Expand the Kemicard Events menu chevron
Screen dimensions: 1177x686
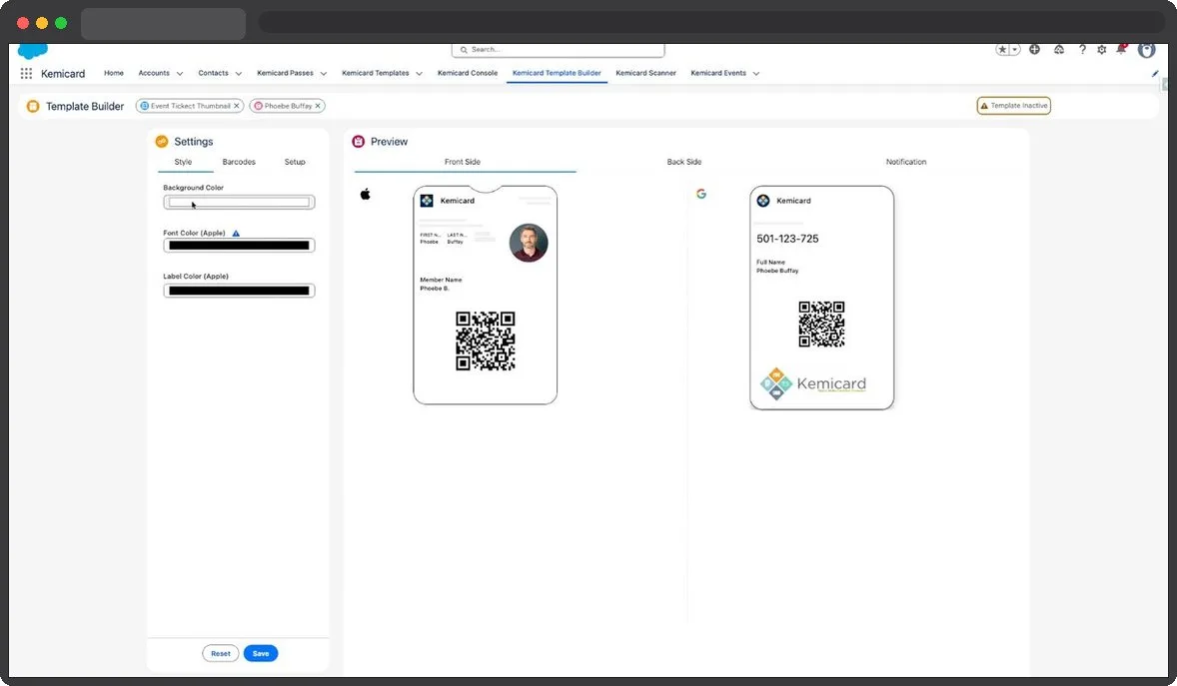click(756, 74)
